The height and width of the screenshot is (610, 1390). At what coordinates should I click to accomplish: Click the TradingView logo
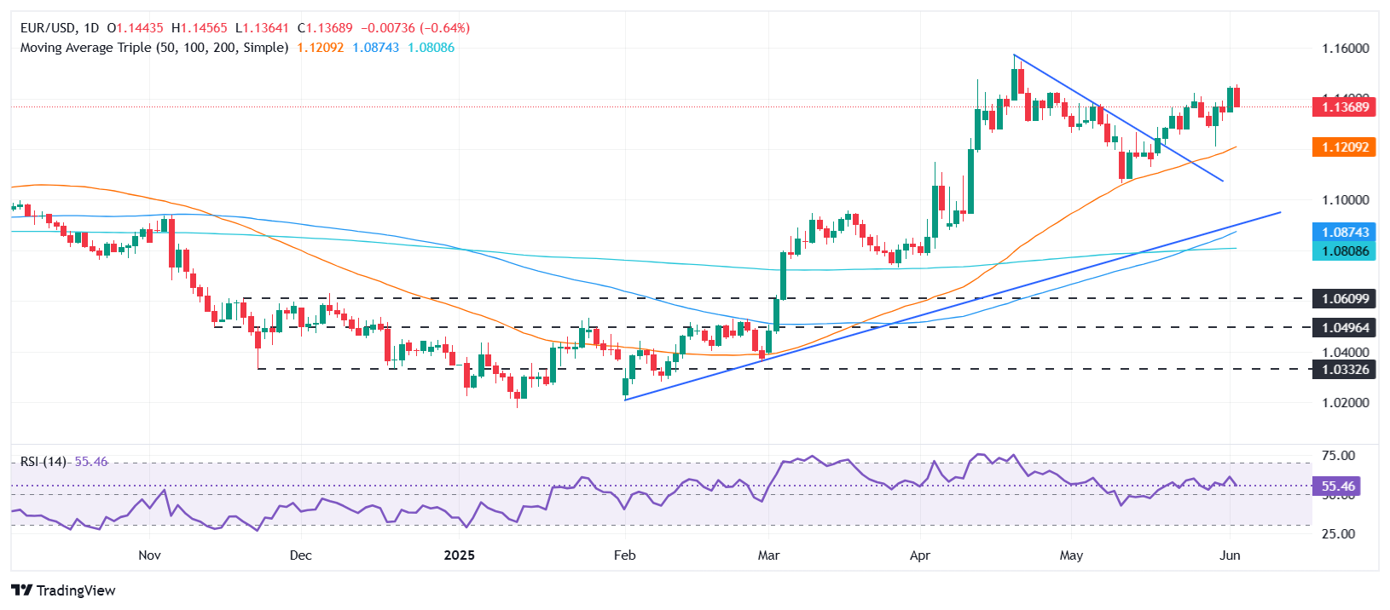click(64, 590)
